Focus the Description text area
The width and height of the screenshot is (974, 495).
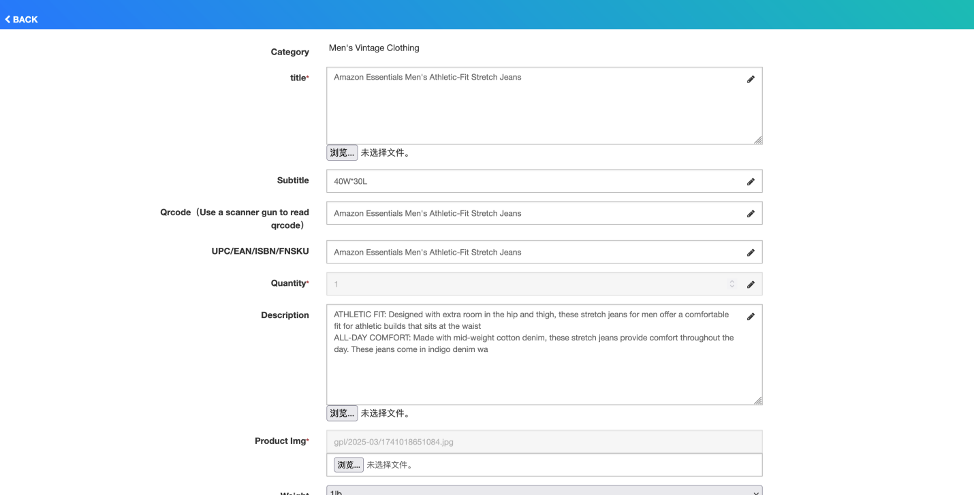coord(544,355)
